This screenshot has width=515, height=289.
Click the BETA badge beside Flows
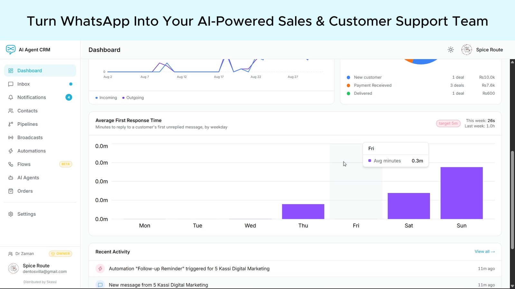pos(66,164)
